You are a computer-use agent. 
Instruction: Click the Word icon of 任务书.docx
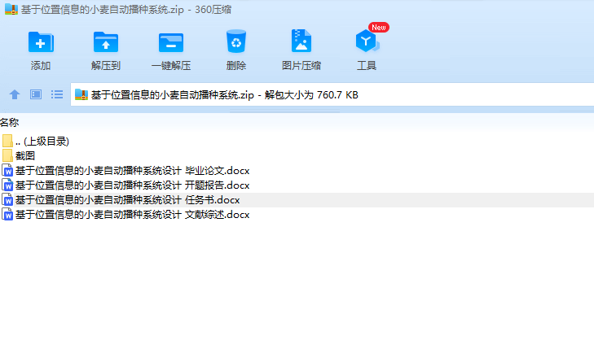tap(7, 200)
